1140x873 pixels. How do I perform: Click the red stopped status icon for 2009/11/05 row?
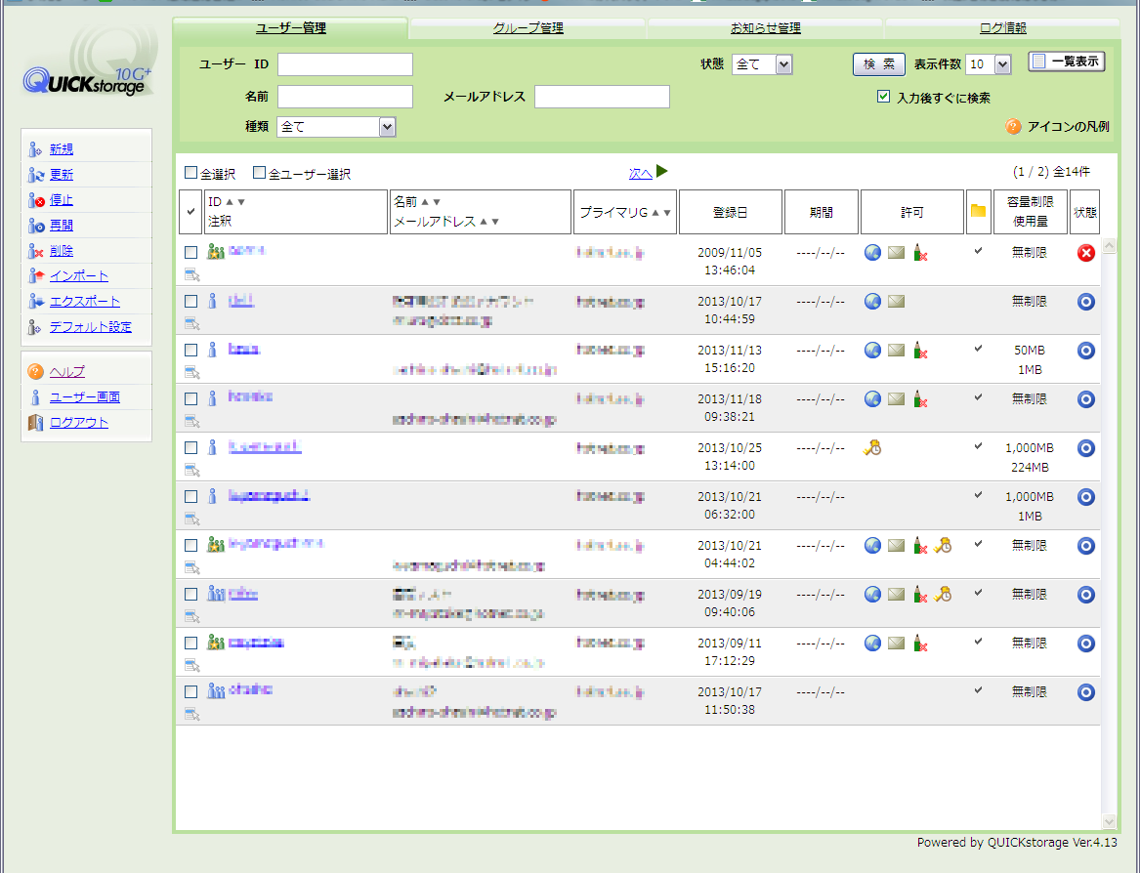[1085, 253]
